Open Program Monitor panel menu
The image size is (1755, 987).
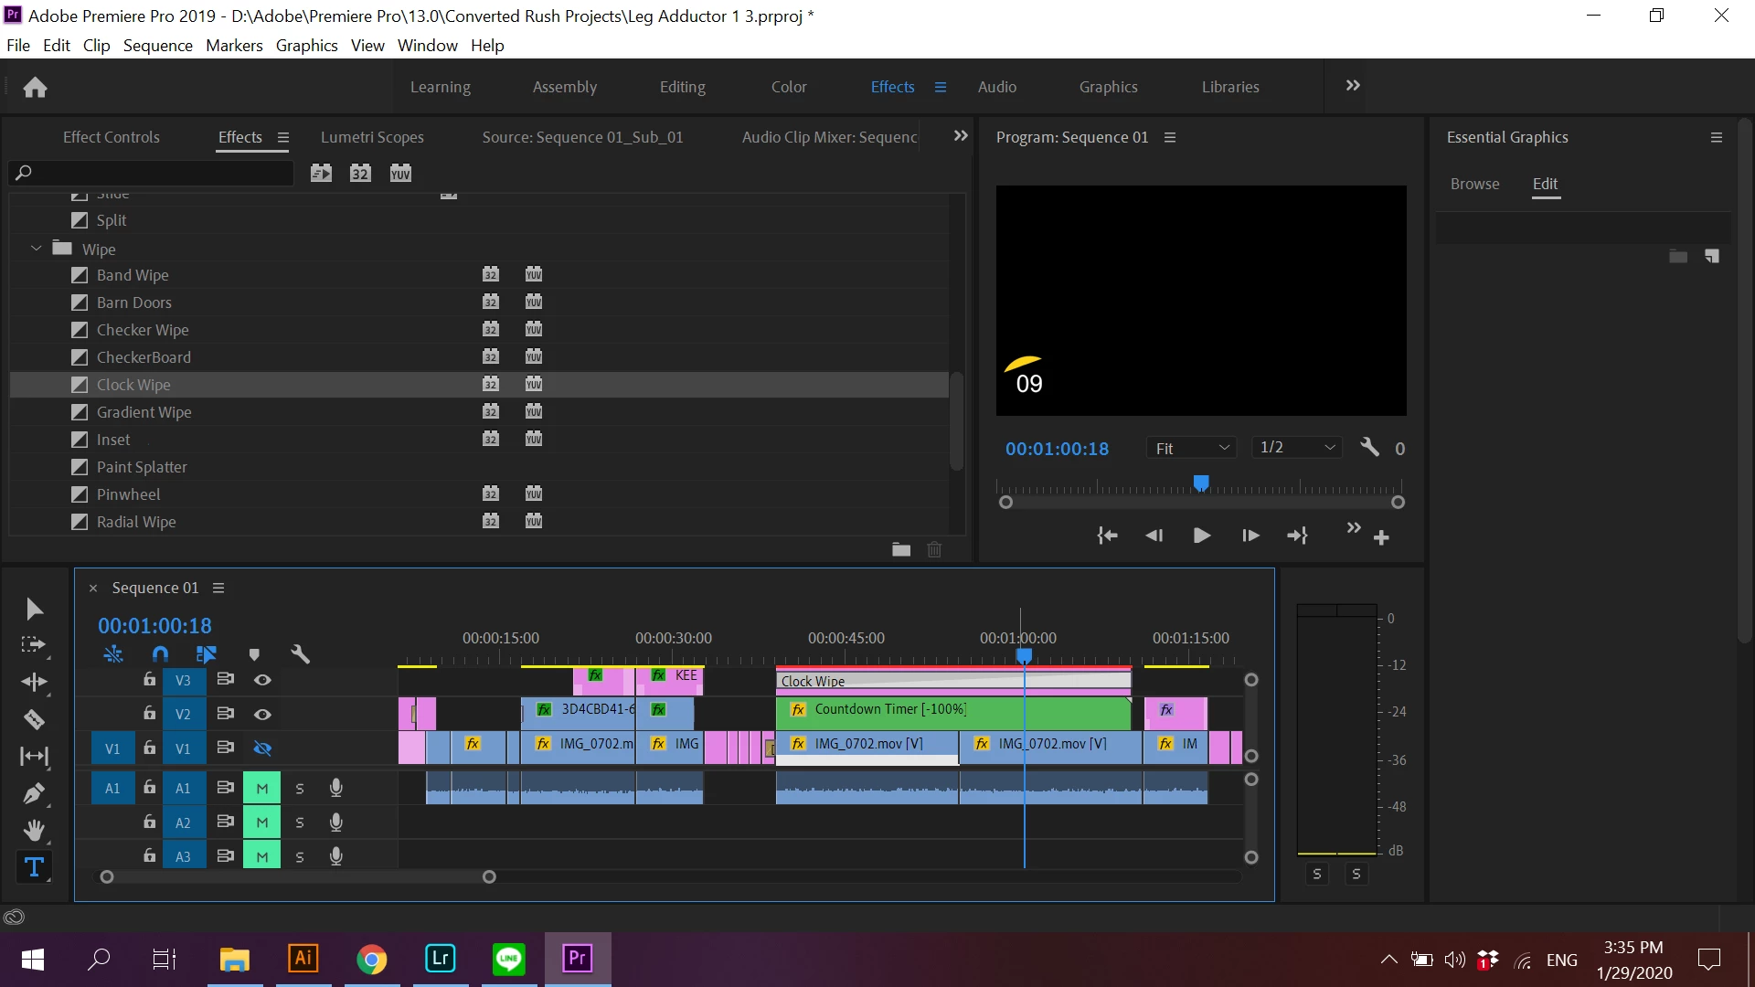[x=1170, y=138]
